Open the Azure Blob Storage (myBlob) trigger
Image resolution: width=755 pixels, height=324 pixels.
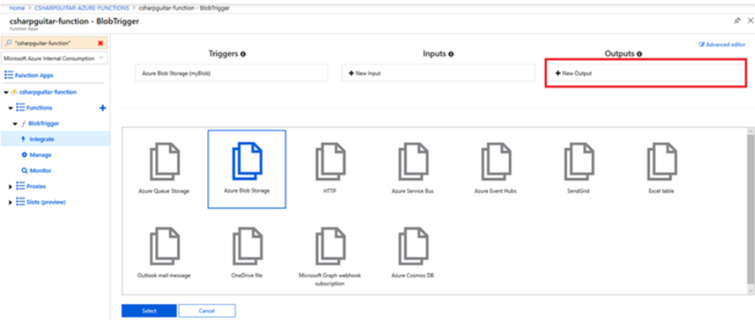click(x=232, y=74)
